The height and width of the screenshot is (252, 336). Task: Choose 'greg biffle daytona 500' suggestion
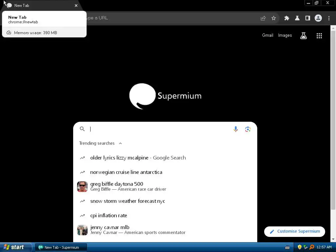(165, 187)
